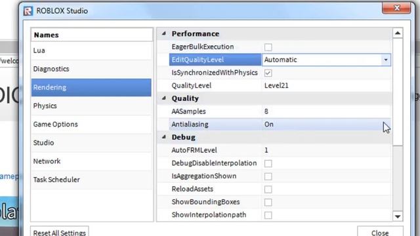This screenshot has width=420, height=236.
Task: Click the Reset All Settings button
Action: tap(60, 232)
